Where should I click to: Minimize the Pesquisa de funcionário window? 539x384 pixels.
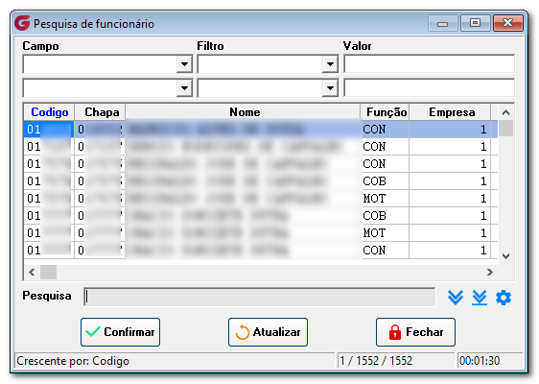click(443, 23)
